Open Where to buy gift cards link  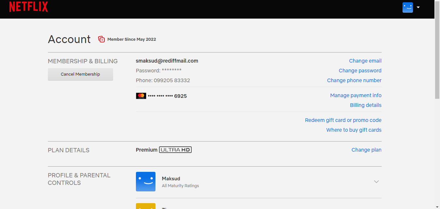[354, 130]
